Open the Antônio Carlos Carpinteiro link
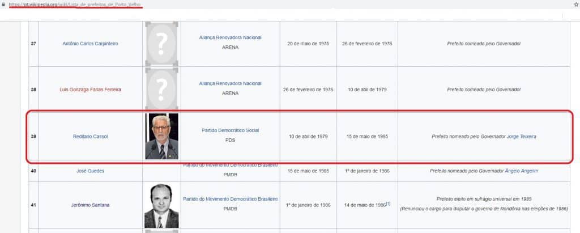This screenshot has width=580, height=233. (x=90, y=44)
